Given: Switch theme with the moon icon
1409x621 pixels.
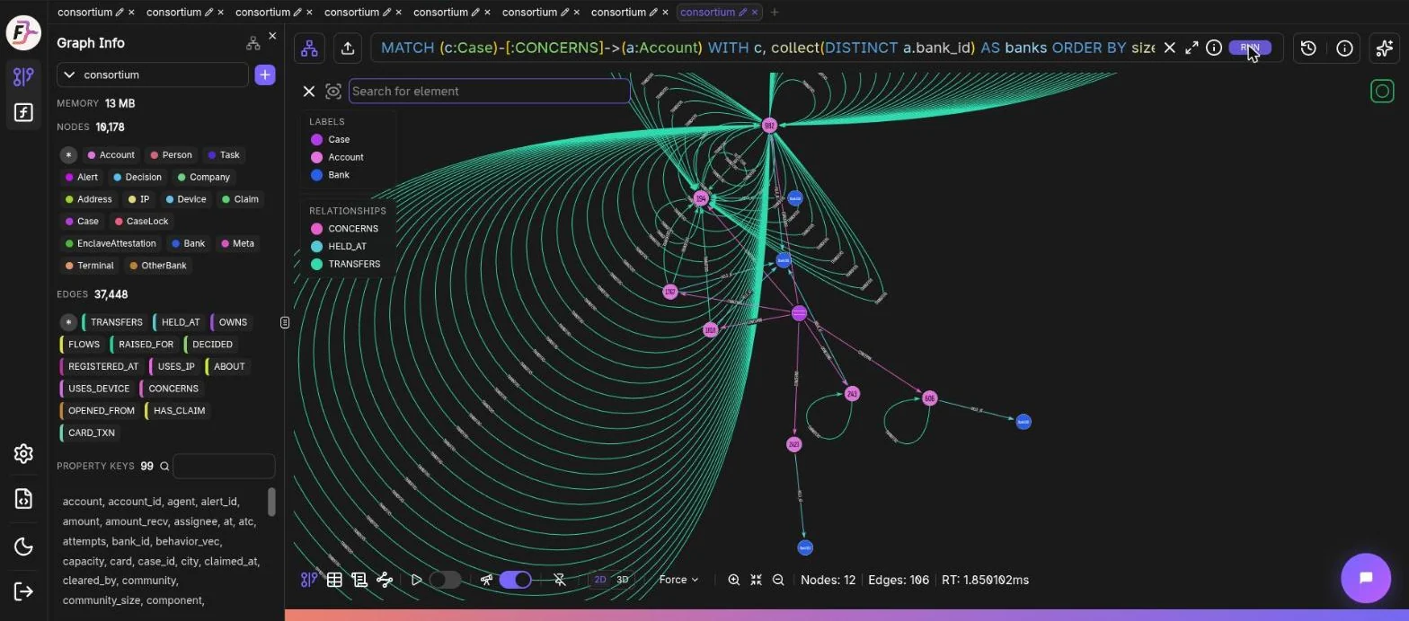Looking at the screenshot, I should (23, 547).
